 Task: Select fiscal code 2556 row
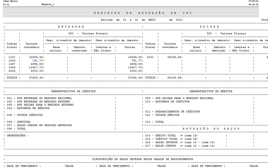pos(12,71)
